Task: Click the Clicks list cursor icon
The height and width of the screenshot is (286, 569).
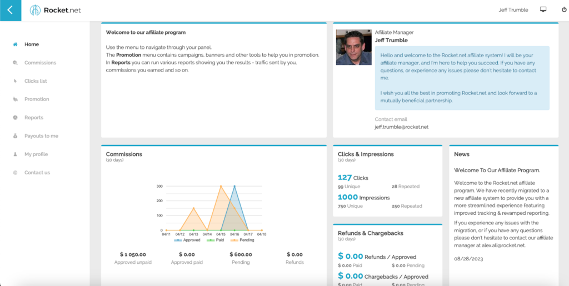Action: coord(15,81)
